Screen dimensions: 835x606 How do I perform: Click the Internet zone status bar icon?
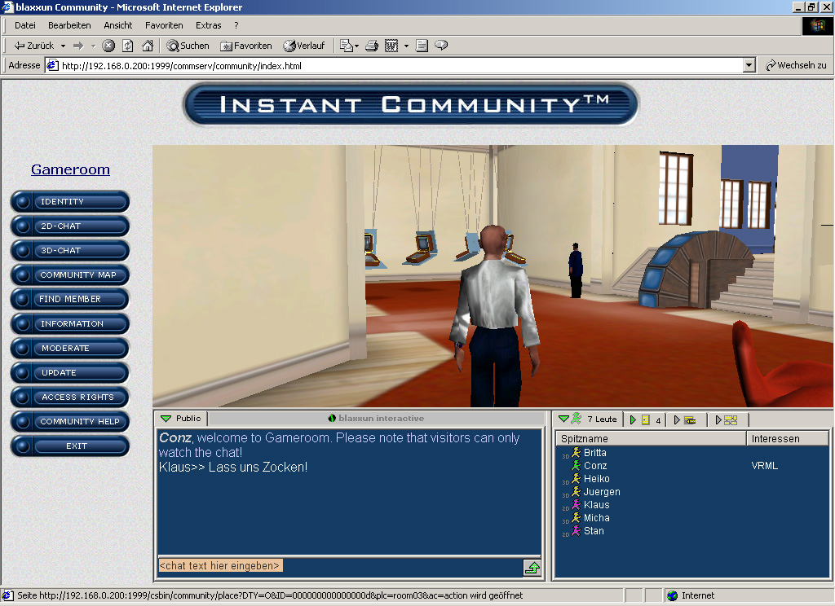(x=673, y=595)
